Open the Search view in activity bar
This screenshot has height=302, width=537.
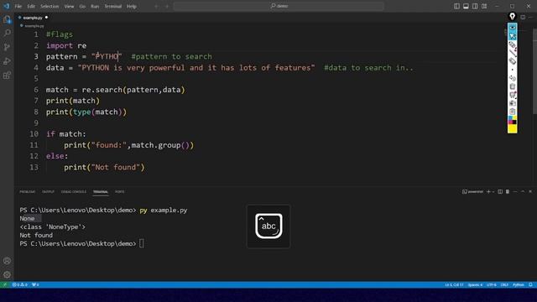pyautogui.click(x=7, y=33)
